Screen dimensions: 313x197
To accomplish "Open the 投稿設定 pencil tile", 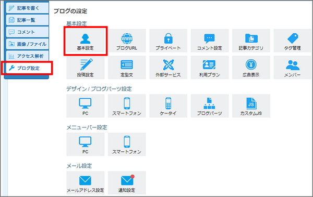I will (86, 68).
